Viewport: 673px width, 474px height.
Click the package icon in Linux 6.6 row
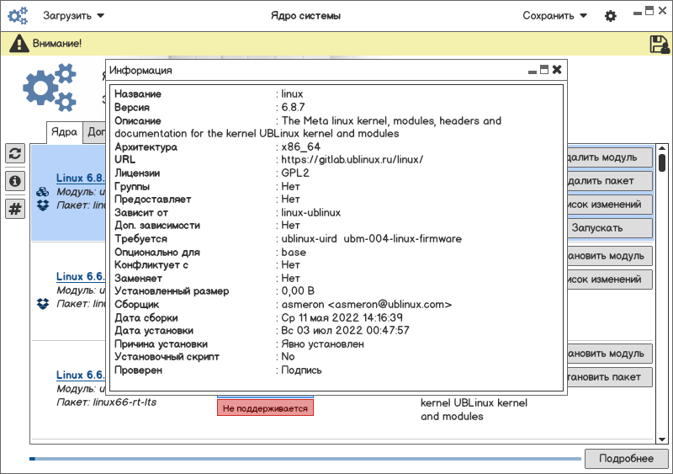(x=43, y=304)
